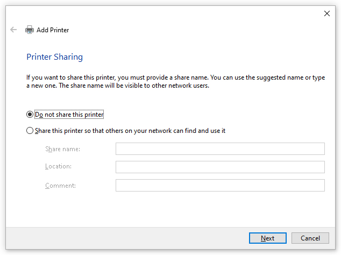Cancel the printer setup wizard

coord(310,238)
